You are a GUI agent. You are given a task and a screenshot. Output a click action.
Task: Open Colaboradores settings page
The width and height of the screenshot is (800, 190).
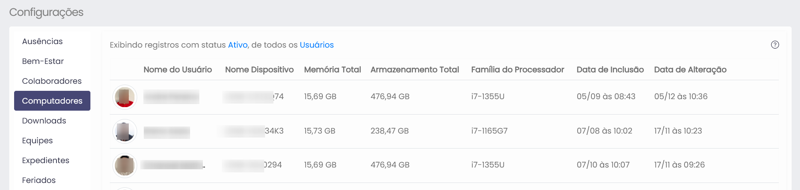[x=52, y=81]
